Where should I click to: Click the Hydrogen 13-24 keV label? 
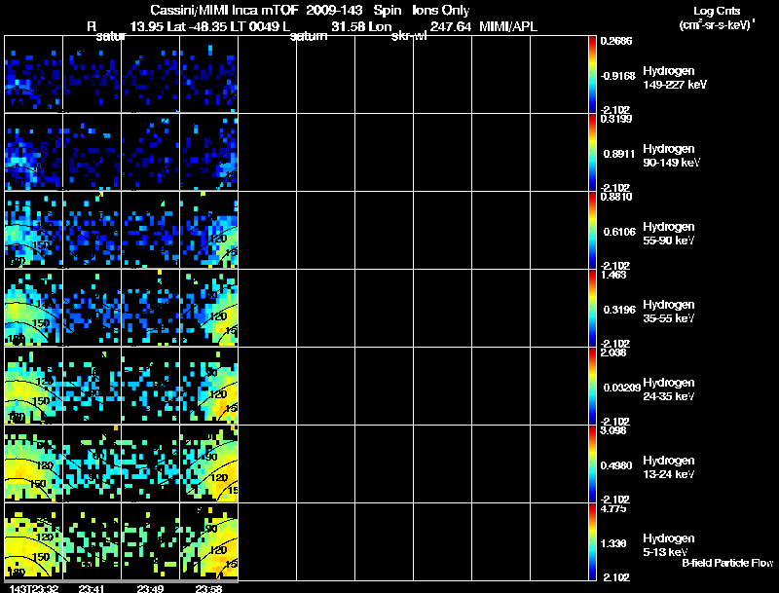[669, 467]
